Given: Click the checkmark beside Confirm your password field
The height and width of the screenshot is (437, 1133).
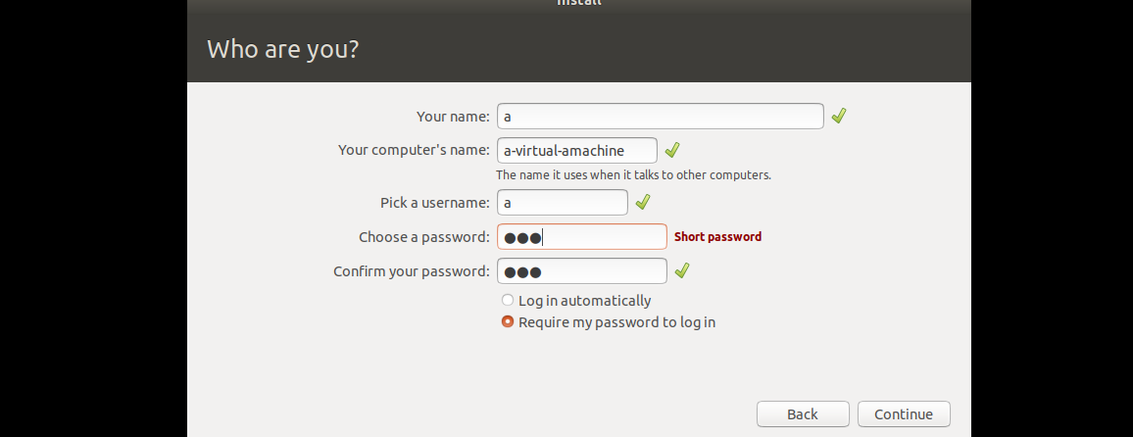Looking at the screenshot, I should (683, 270).
